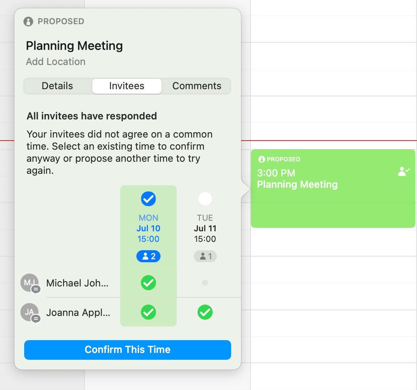Viewport: 417px width, 390px height.
Task: Click the blue 2 attendees badge
Action: (148, 256)
